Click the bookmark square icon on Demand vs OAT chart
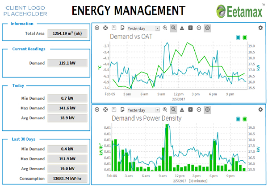The height and width of the screenshot is (187, 268). point(190,28)
